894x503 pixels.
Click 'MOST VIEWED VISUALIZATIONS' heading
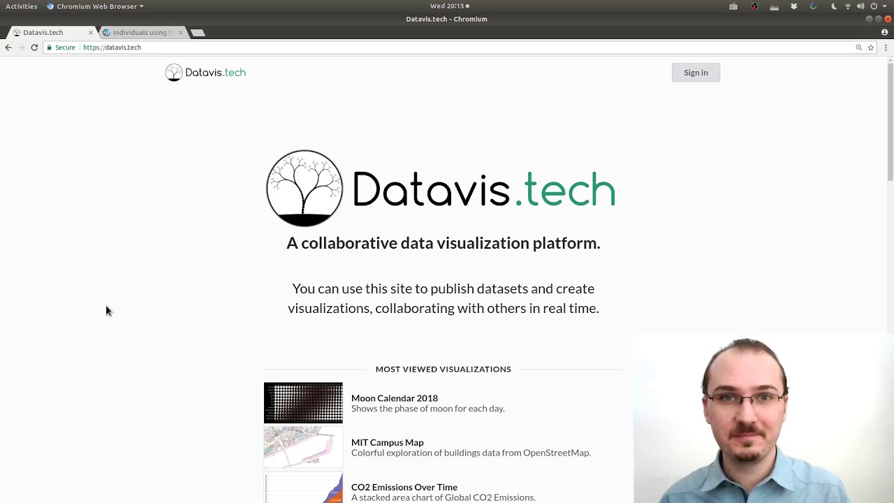[444, 369]
